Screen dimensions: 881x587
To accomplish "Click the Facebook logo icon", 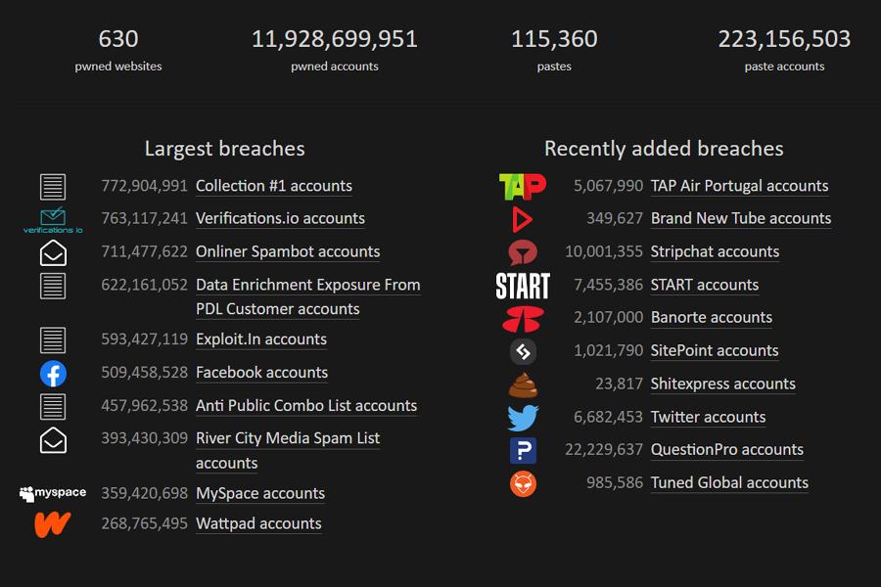I will pos(53,374).
